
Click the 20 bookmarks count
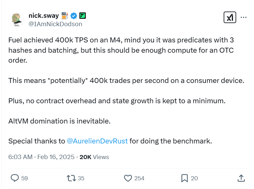[194, 178]
